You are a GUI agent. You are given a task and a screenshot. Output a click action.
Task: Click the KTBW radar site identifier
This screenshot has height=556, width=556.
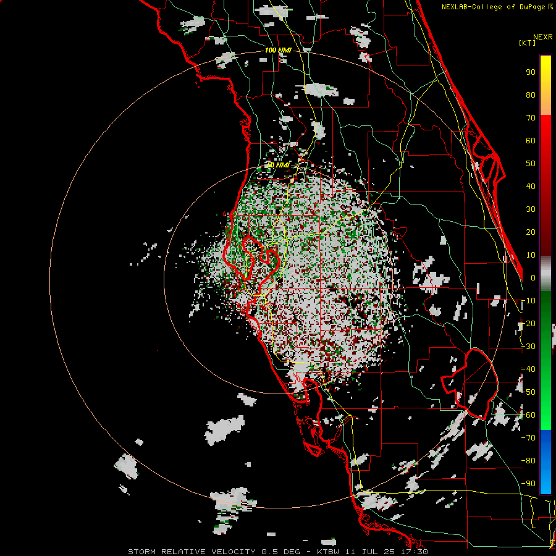[x=328, y=552]
